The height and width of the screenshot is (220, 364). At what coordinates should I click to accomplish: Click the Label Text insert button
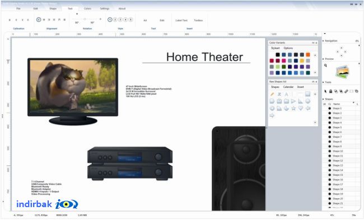pos(181,20)
